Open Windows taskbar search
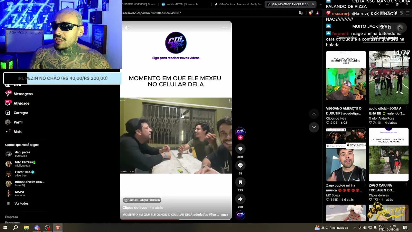This screenshot has height=232, width=412. (x=15, y=228)
